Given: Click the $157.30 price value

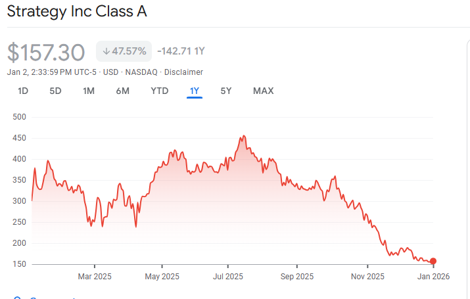Looking at the screenshot, I should tap(46, 52).
